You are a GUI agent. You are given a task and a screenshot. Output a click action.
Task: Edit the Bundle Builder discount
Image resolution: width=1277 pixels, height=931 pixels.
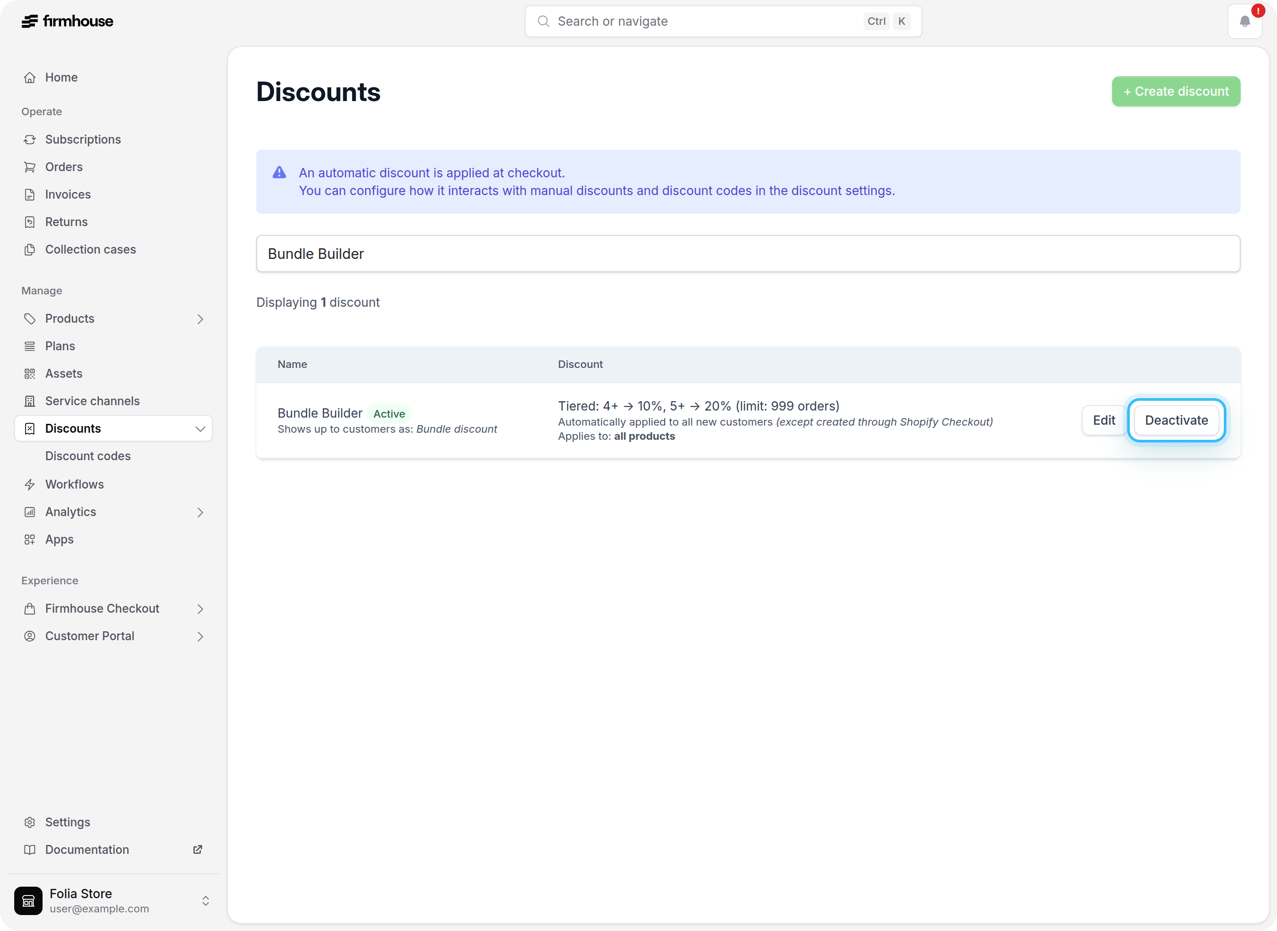pyautogui.click(x=1104, y=420)
